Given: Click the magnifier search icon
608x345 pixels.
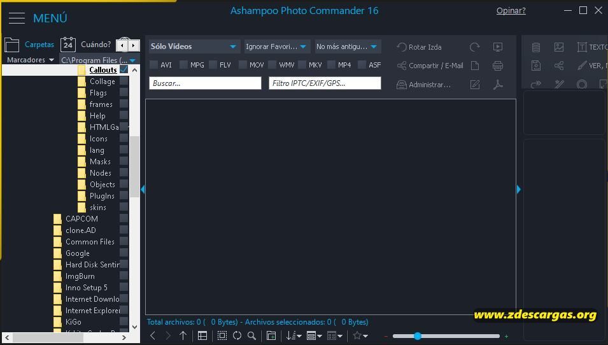Looking at the screenshot, I should (x=251, y=335).
